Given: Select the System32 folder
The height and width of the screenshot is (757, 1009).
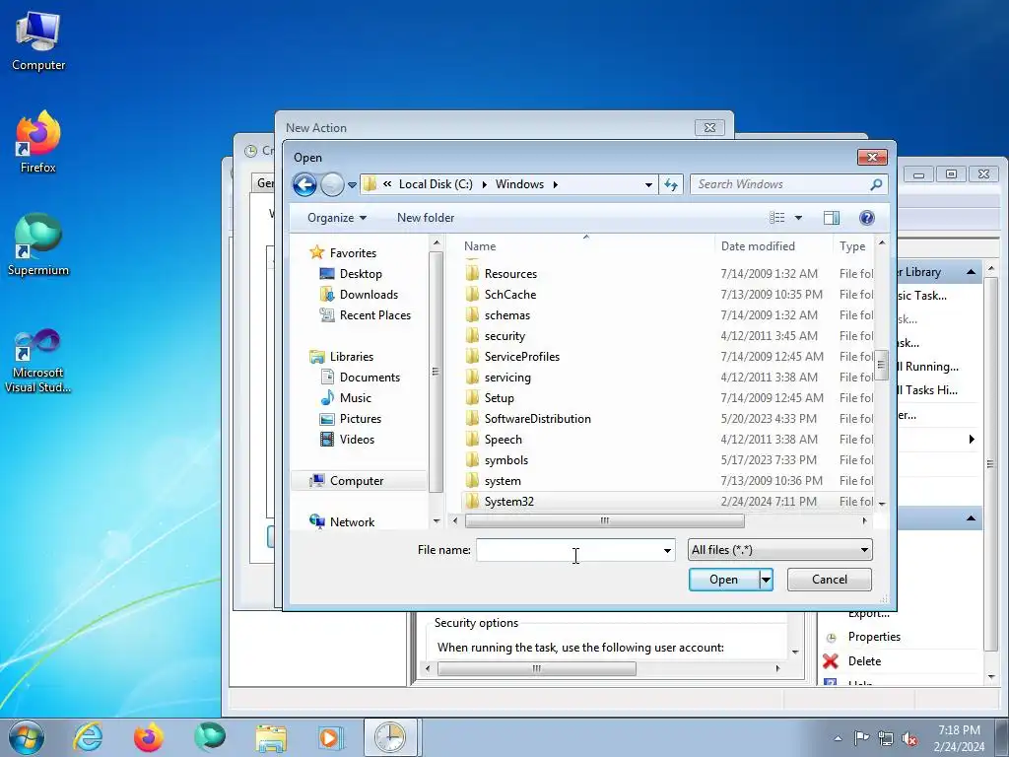Looking at the screenshot, I should [509, 502].
